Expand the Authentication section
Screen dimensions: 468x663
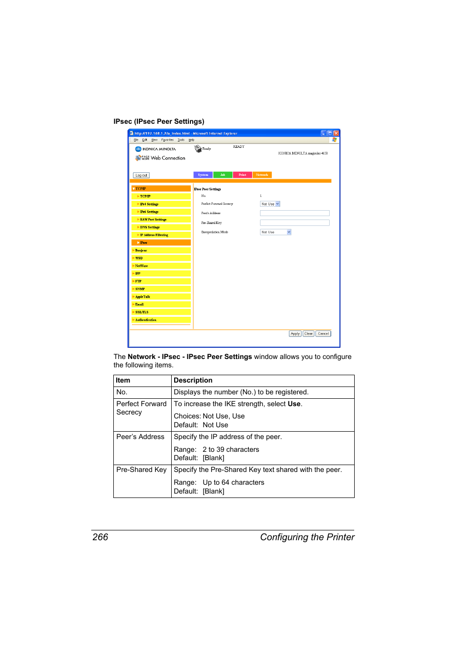point(161,320)
